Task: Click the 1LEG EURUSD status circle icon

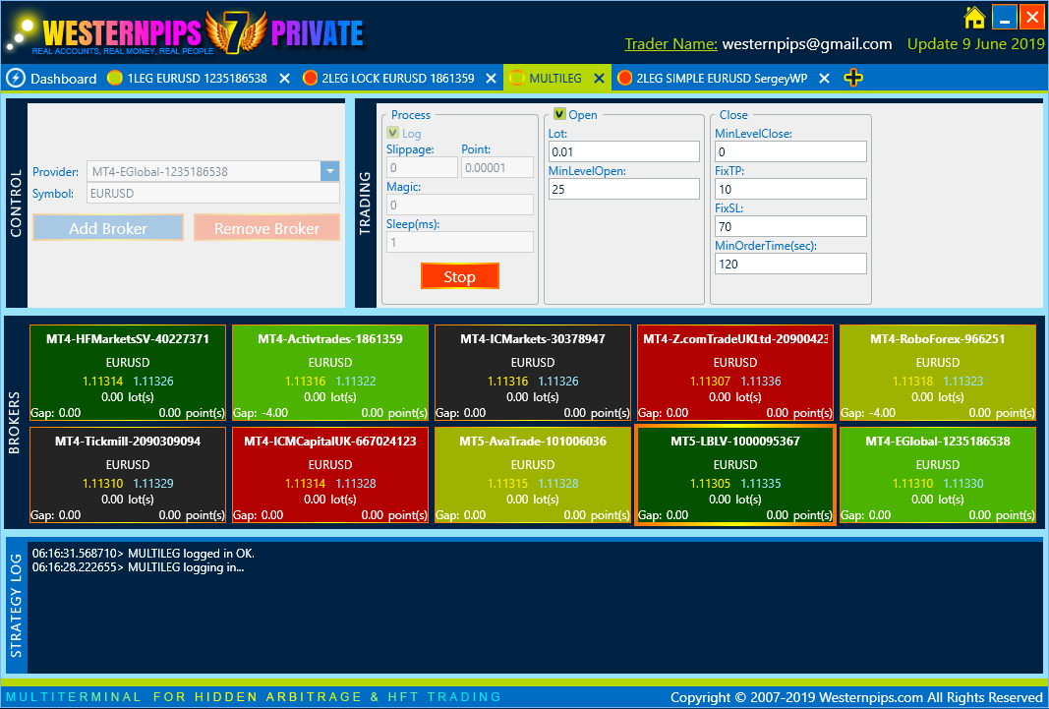Action: coord(115,79)
